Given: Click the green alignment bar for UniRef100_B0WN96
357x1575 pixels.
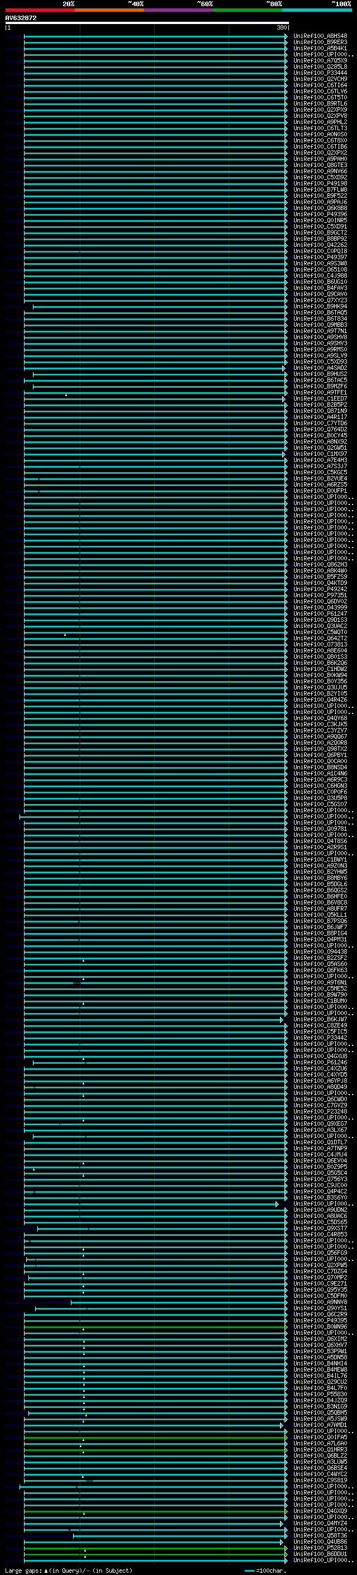Looking at the screenshot, I should 155,1327.
